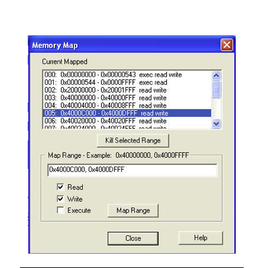Click the list scroll down arrow

216,123
